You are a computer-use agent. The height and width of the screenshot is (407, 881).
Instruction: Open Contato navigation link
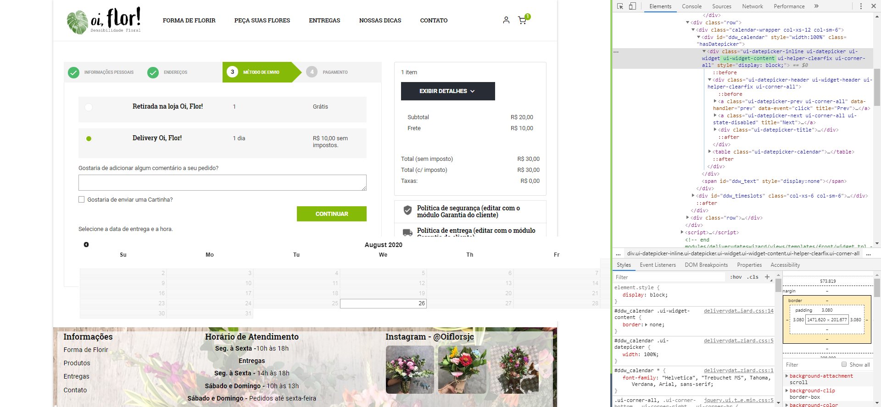point(434,21)
